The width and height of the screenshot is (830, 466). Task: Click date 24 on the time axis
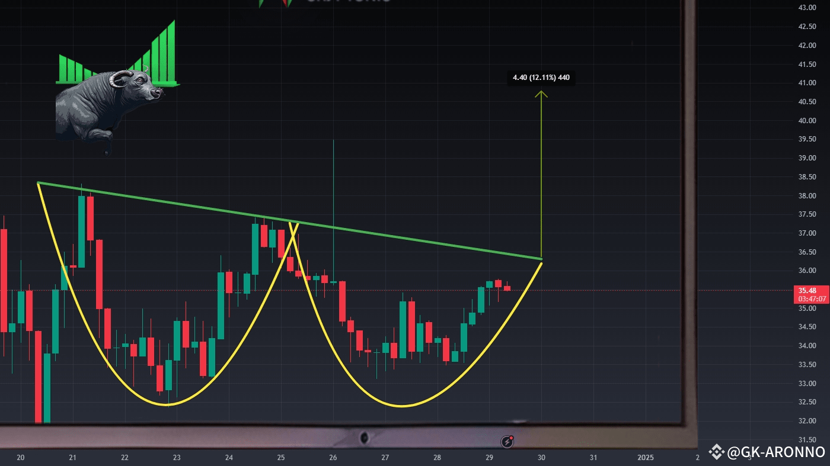[x=229, y=457]
